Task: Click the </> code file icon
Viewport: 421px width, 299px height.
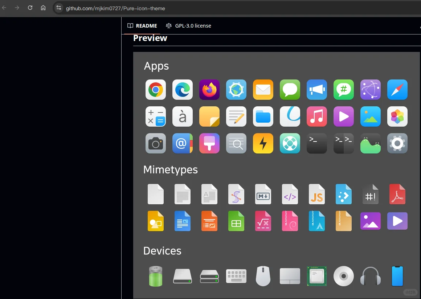Action: (290, 194)
